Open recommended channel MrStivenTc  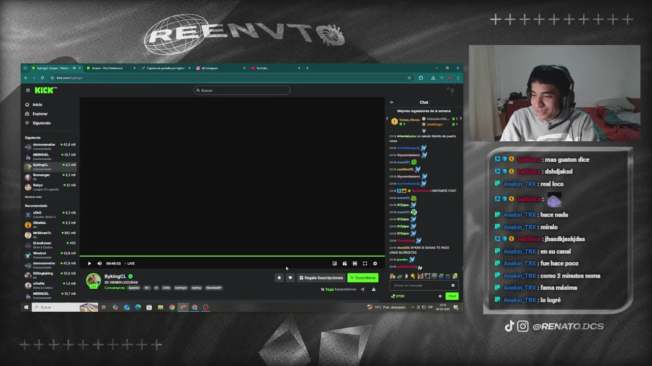pyautogui.click(x=50, y=234)
